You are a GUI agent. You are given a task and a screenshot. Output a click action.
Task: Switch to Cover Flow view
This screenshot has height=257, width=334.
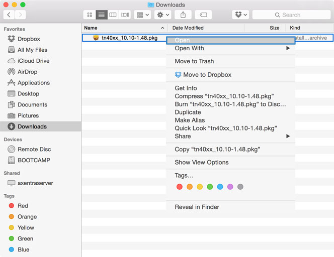click(x=125, y=15)
